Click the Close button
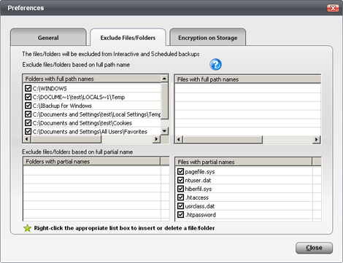The image size is (343, 263). (x=314, y=248)
